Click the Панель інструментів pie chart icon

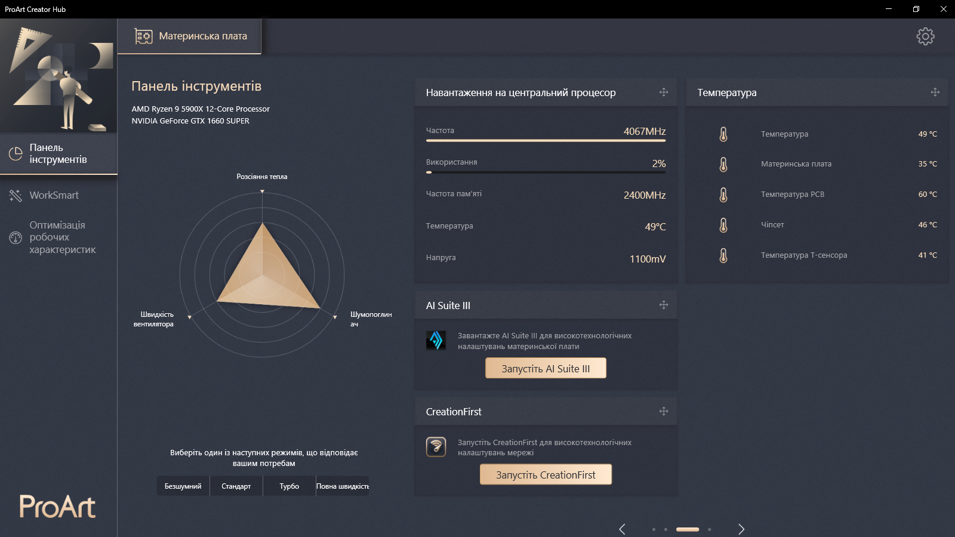tap(16, 154)
